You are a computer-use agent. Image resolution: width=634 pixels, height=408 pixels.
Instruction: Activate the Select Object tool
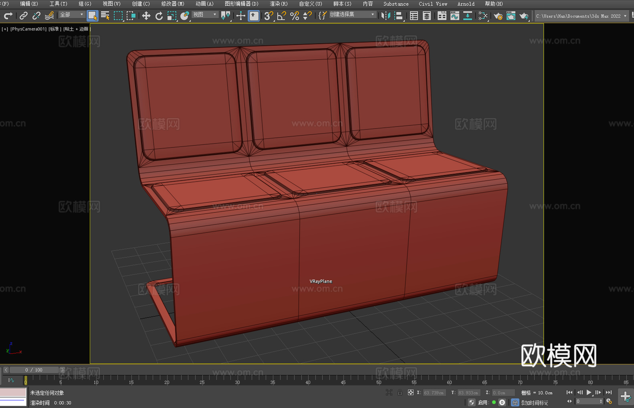[x=93, y=16]
